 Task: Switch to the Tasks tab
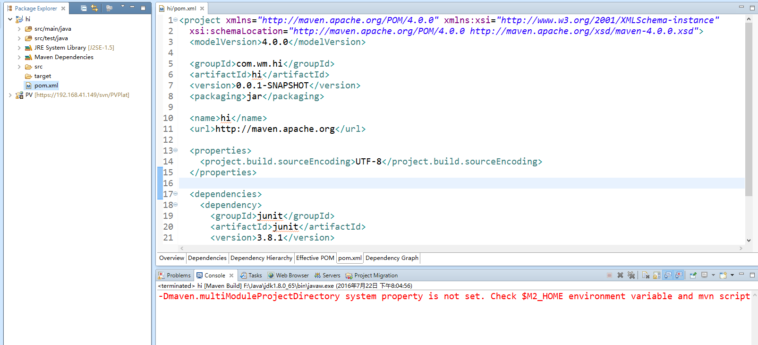click(x=251, y=276)
